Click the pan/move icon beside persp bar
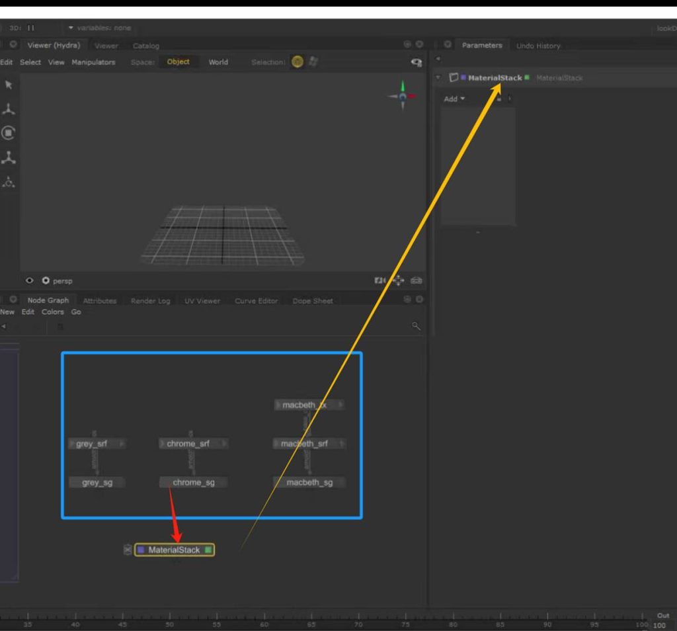 coord(398,280)
